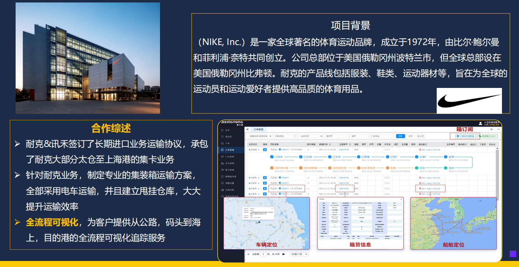
Task: Click 订阅目的港数据 button
Action: [466, 136]
